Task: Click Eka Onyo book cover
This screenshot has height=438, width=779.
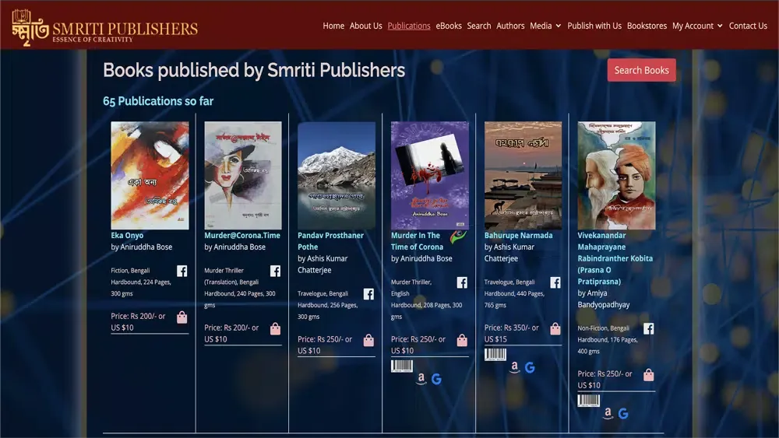Action: point(150,175)
